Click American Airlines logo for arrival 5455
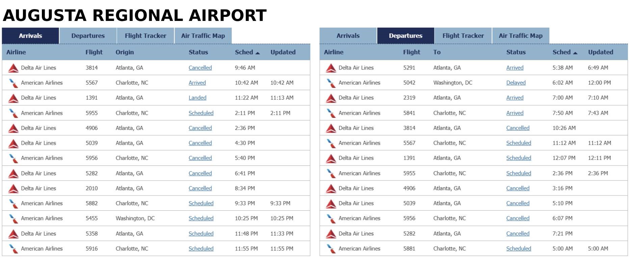630x263 pixels. [13, 219]
